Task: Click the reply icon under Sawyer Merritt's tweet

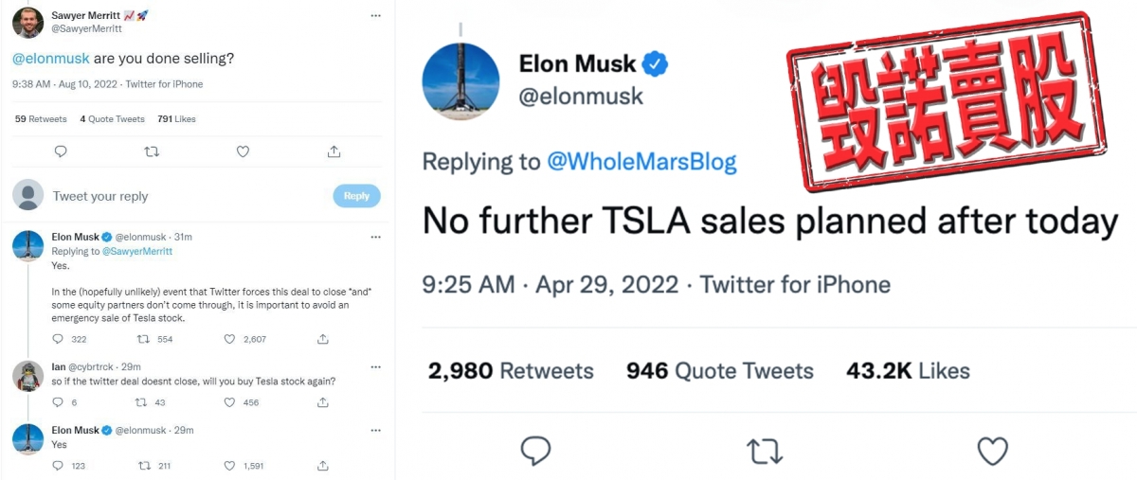Action: [x=61, y=151]
